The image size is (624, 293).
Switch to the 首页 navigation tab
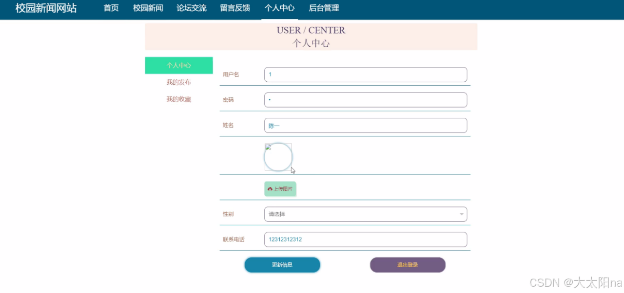(111, 8)
